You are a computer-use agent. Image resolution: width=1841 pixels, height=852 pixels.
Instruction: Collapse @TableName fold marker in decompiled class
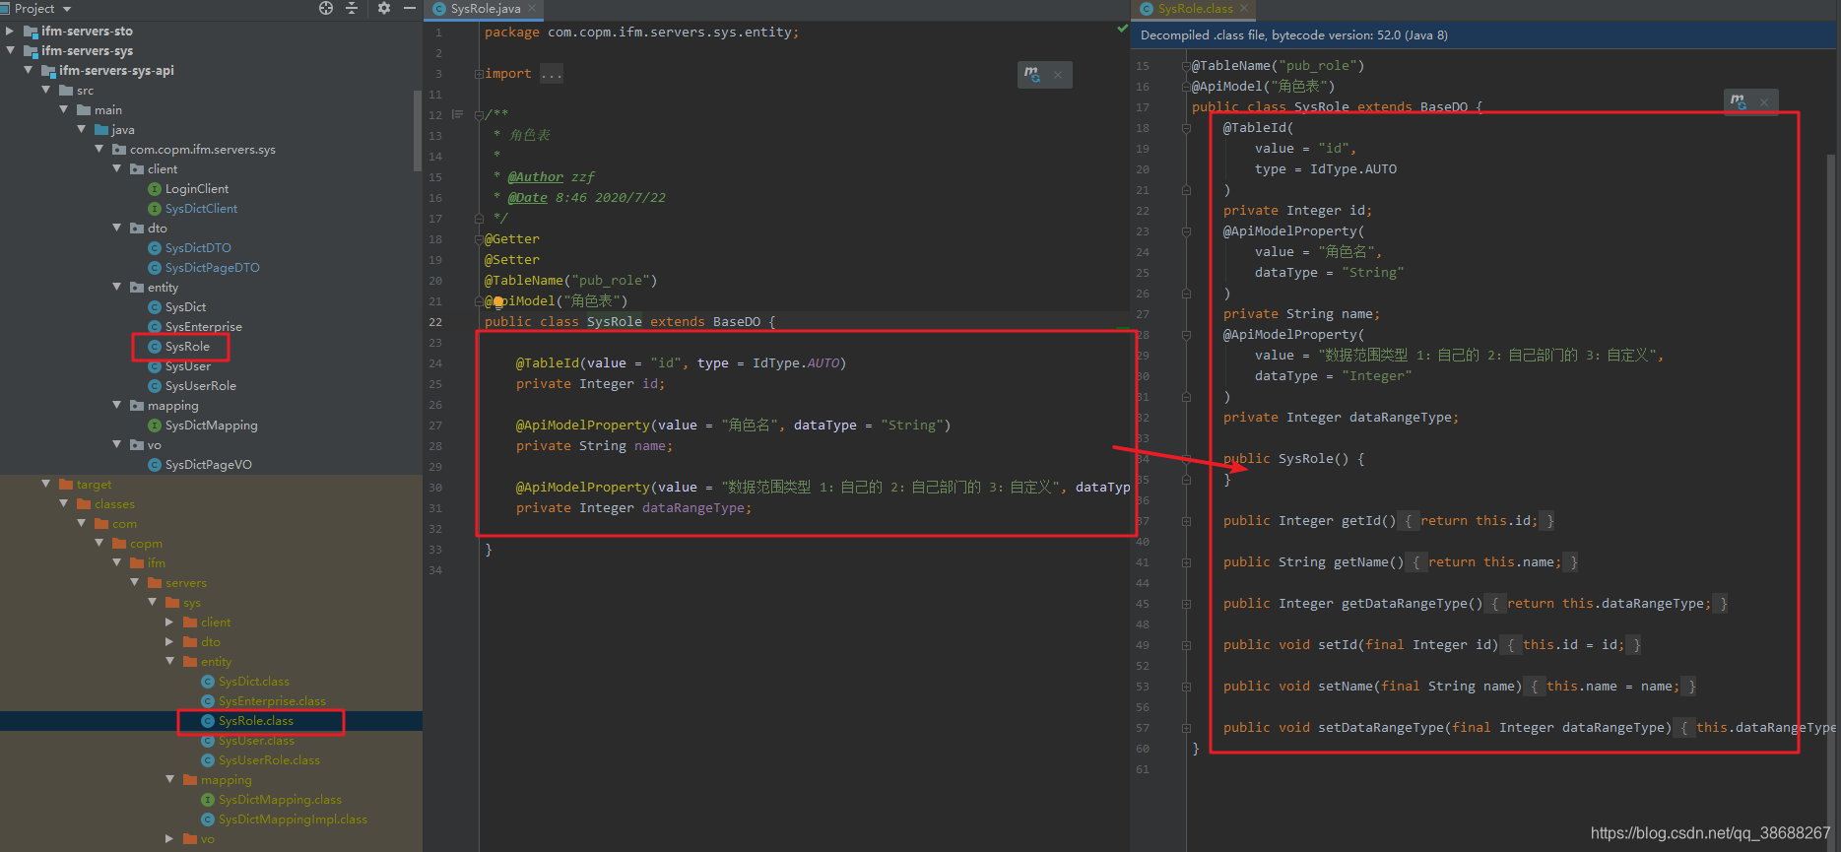(x=1187, y=66)
